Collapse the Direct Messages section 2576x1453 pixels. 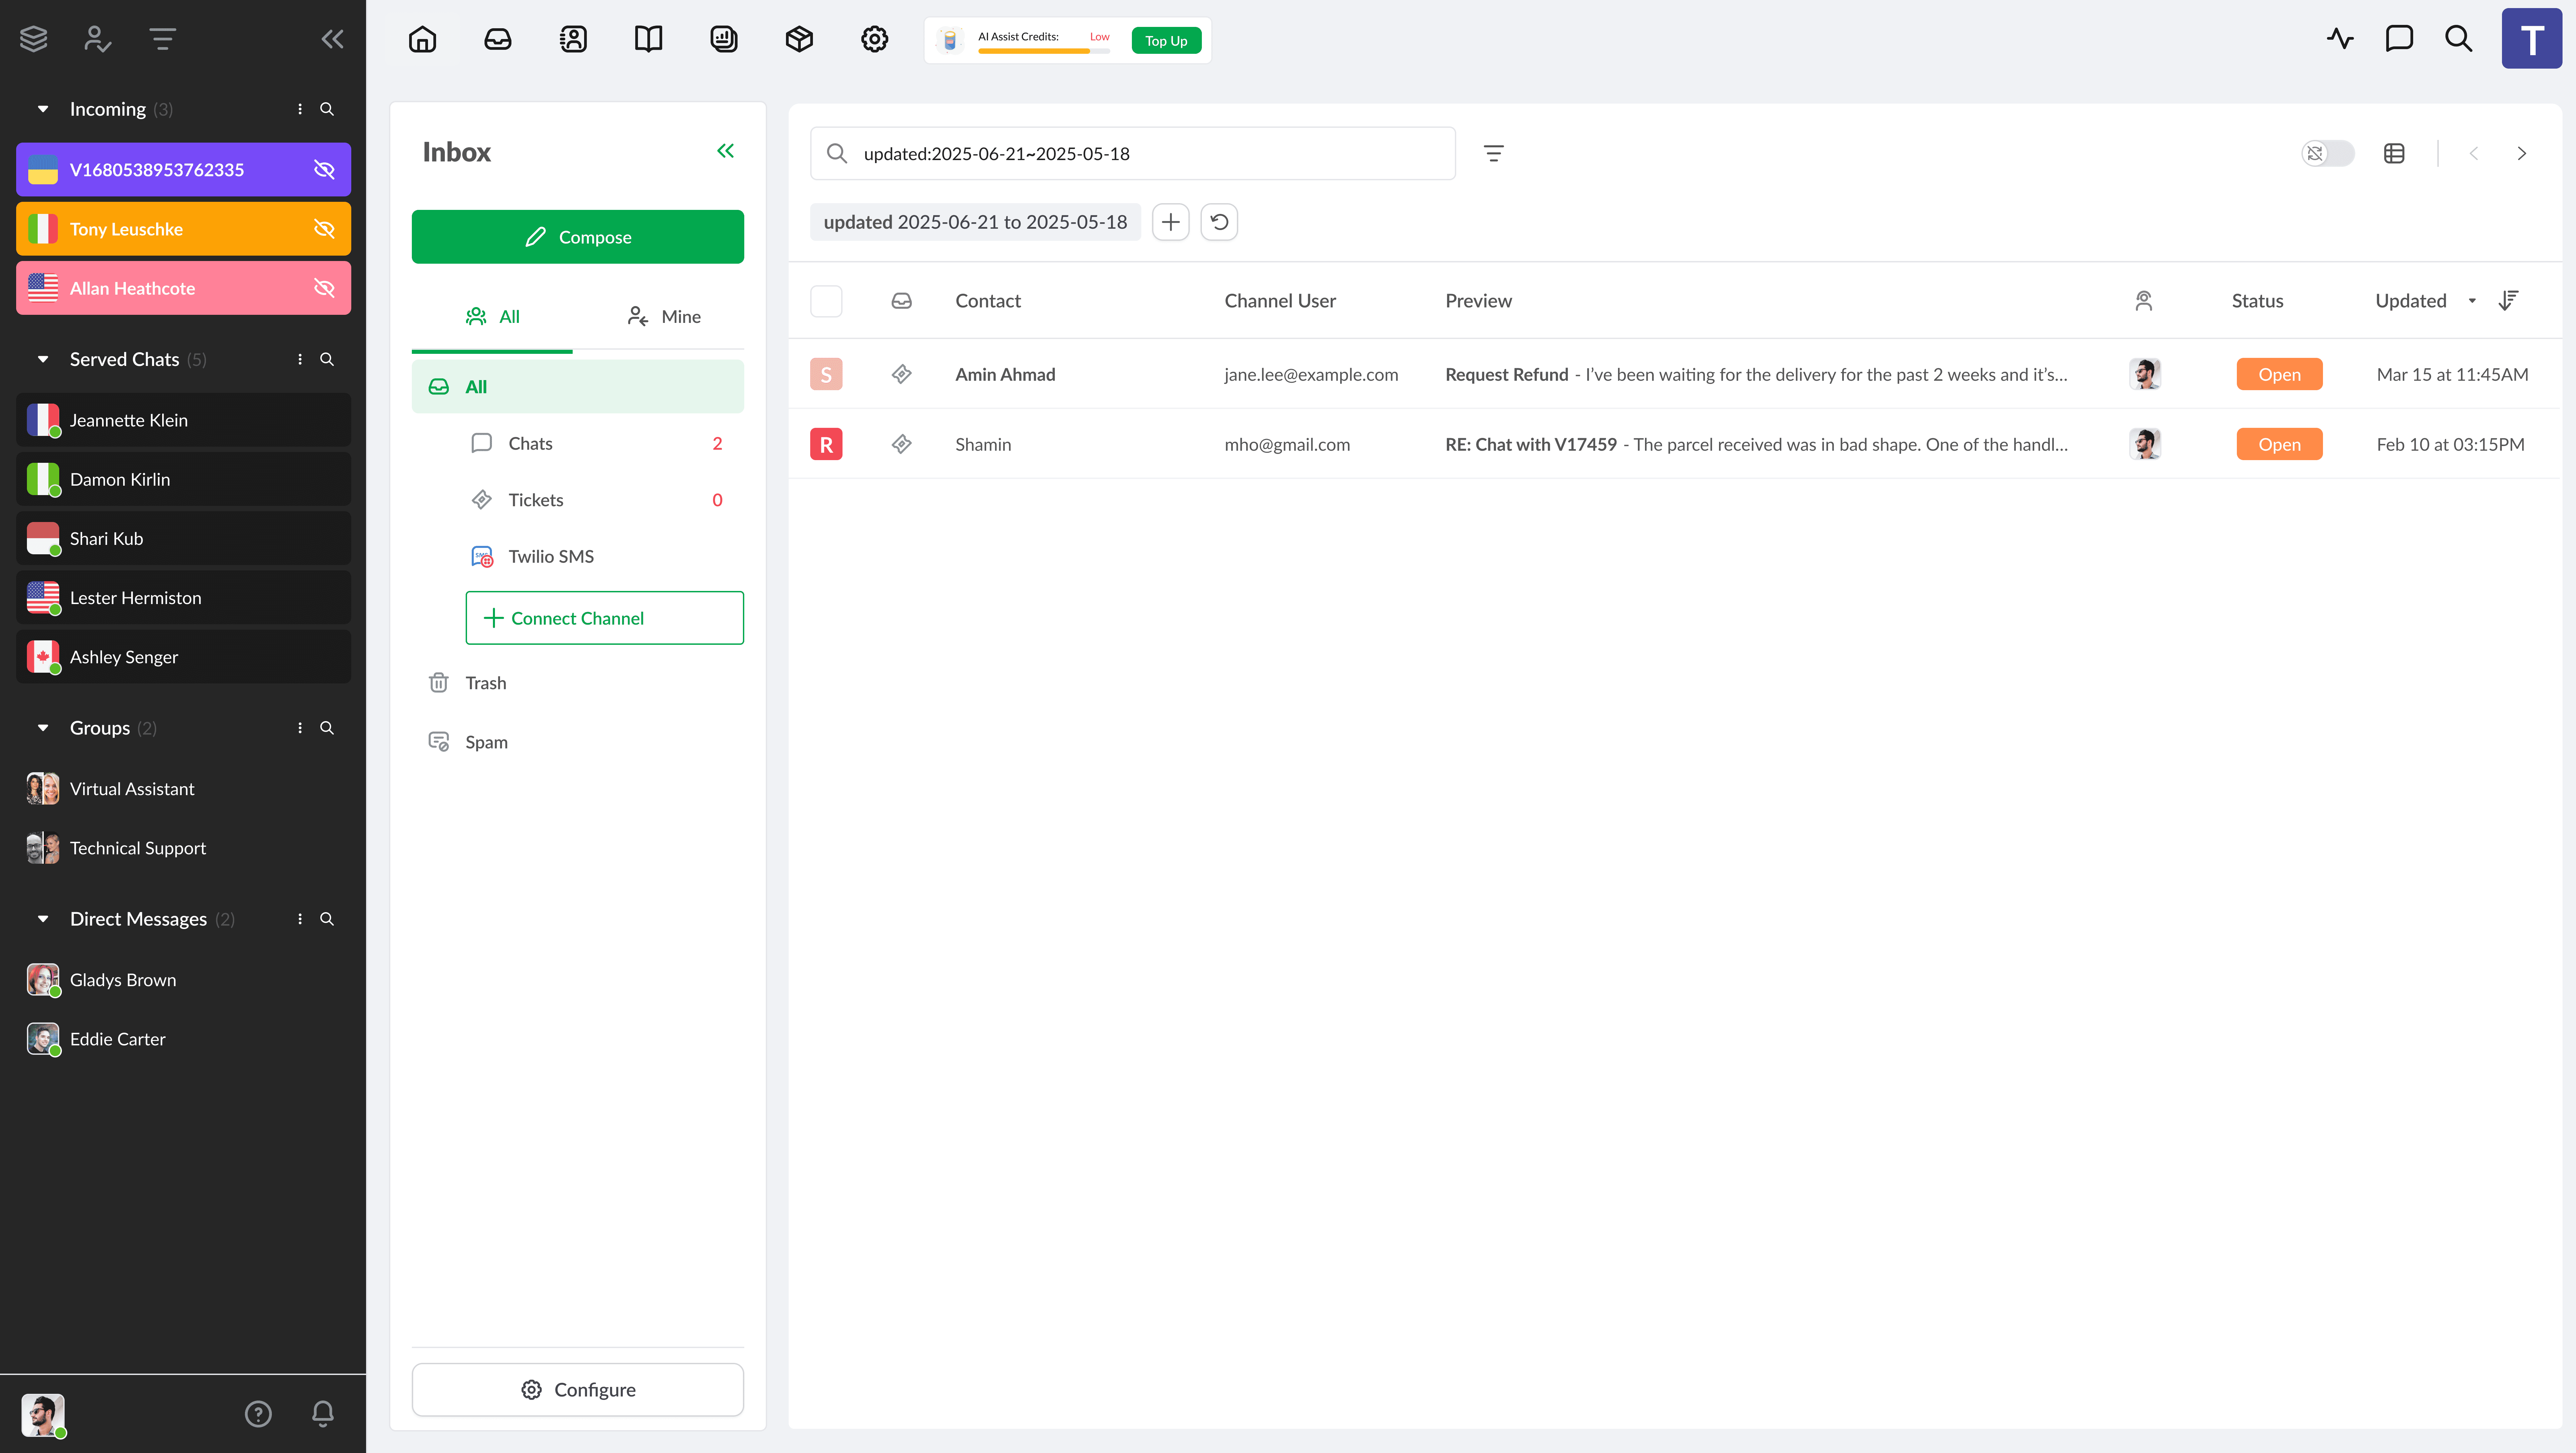point(43,918)
